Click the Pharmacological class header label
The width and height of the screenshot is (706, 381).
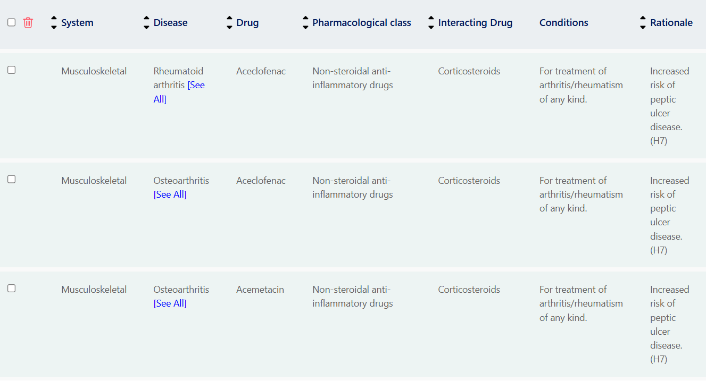pyautogui.click(x=362, y=23)
